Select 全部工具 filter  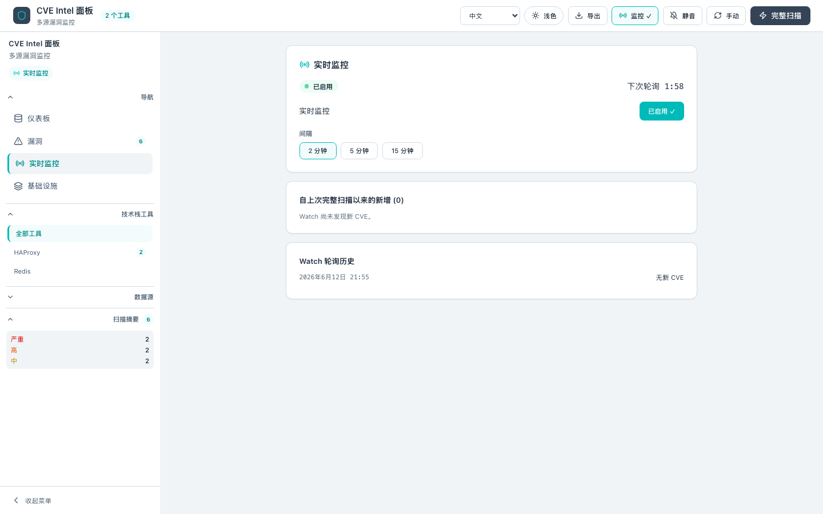point(80,234)
